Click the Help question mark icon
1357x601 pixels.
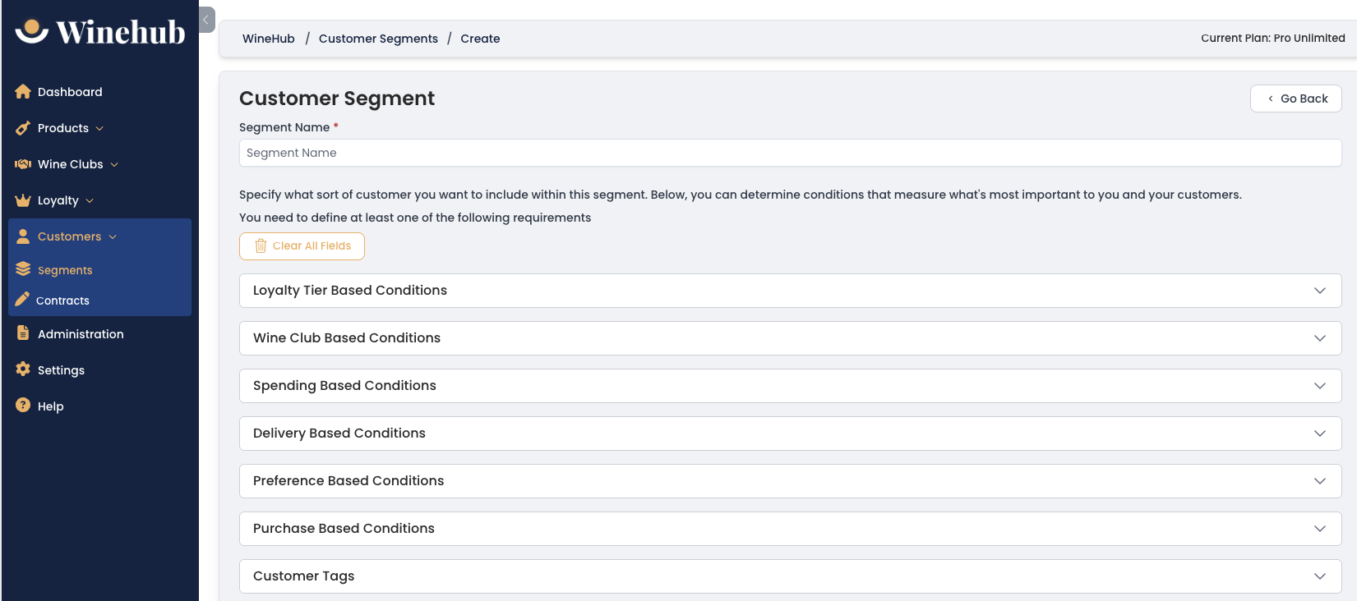23,405
